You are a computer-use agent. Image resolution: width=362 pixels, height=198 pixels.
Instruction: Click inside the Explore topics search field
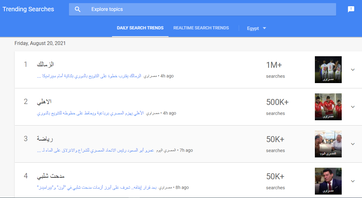point(206,9)
